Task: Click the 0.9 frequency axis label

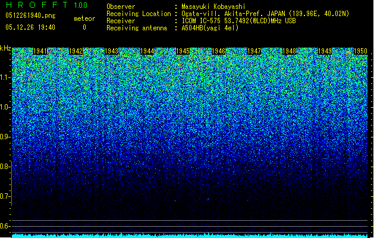Action: [x=5, y=137]
